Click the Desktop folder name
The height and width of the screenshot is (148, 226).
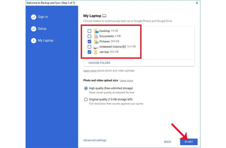105,31
